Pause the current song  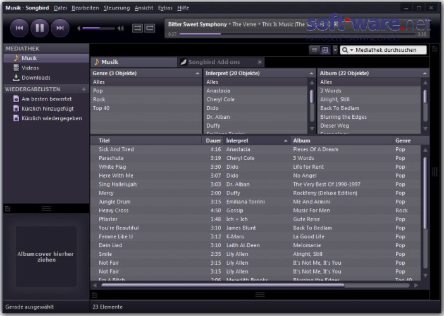40,28
